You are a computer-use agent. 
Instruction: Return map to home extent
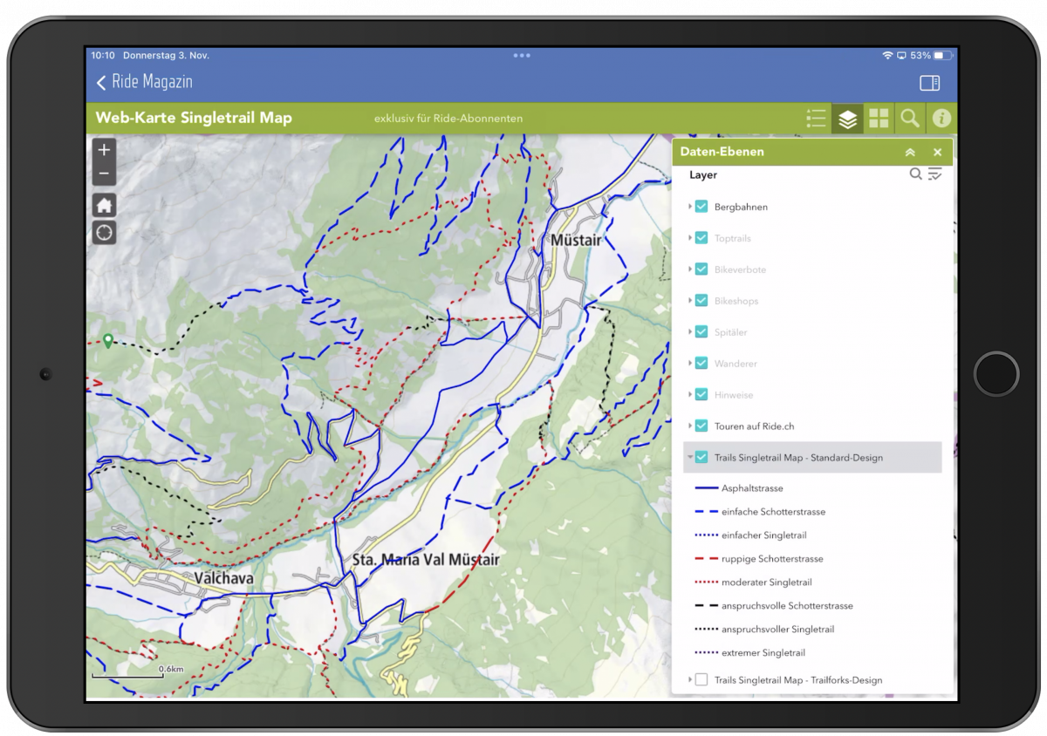[105, 206]
